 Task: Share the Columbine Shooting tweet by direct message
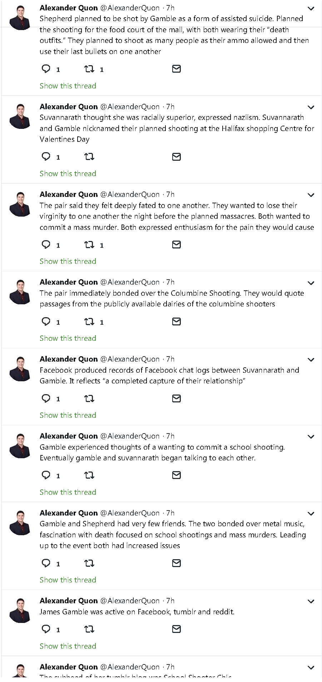pos(177,321)
